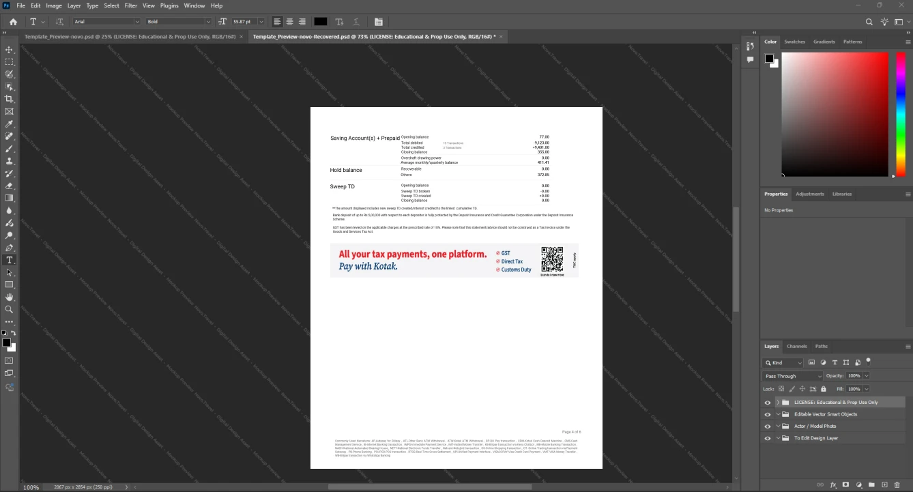Select the Frame tool
Viewport: 913px width, 492px height.
point(10,111)
